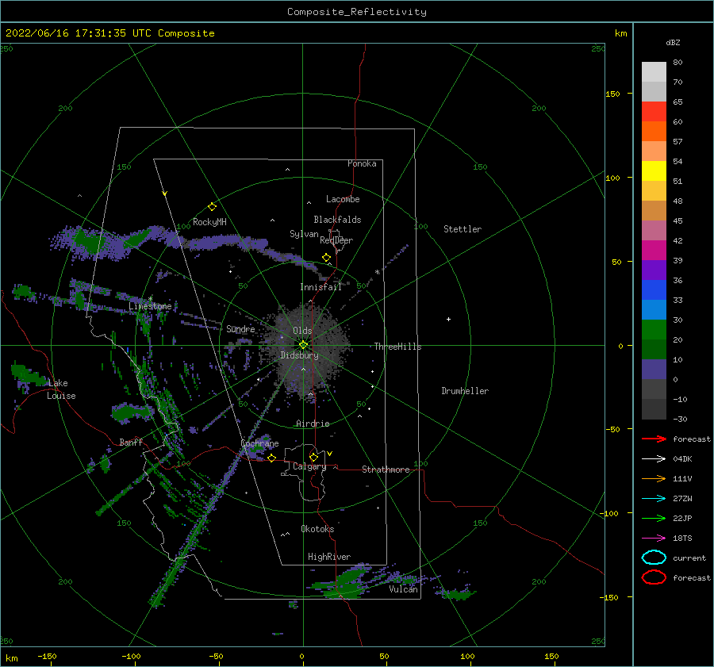
Task: Click the cyan current ellipse legend icon
Action: coord(654,558)
